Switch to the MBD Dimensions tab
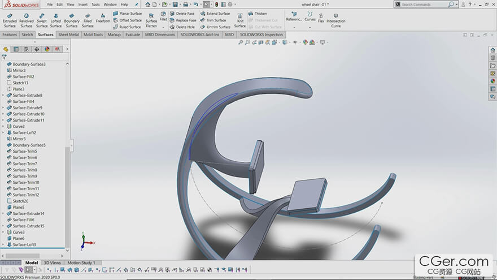497x280 pixels. coord(160,35)
